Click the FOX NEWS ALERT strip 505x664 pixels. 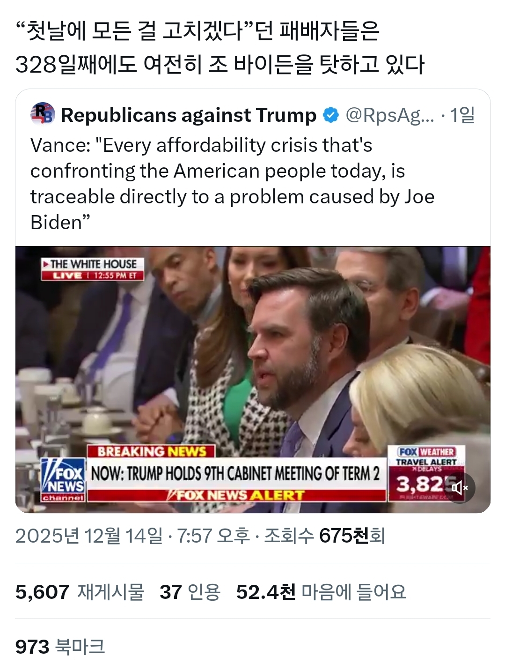[236, 495]
